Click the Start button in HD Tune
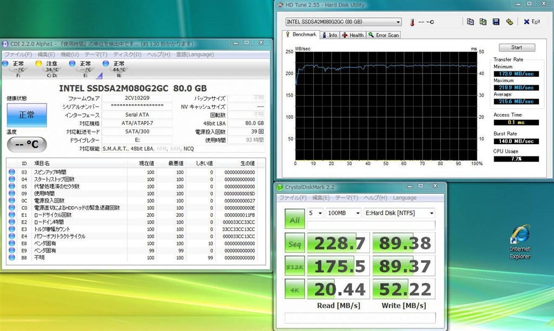 (x=517, y=48)
